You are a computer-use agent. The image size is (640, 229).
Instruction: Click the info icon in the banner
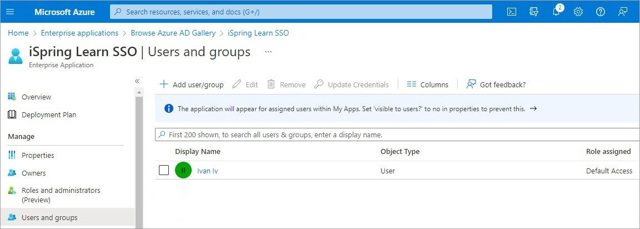[x=168, y=108]
